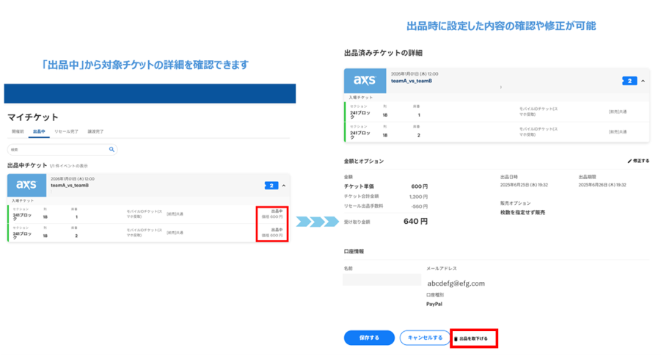Collapse the detail teamA_vs_teamB ticket card
This screenshot has width=661, height=356.
[643, 81]
